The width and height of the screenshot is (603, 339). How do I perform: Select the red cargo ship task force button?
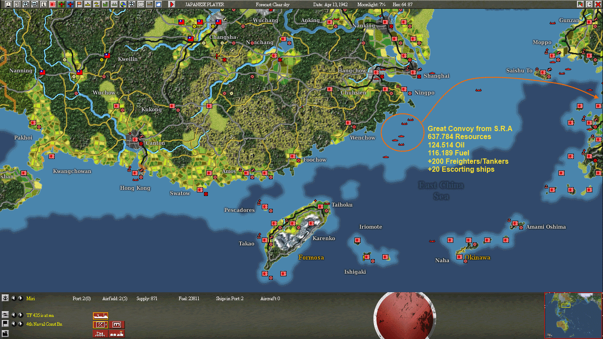(101, 316)
